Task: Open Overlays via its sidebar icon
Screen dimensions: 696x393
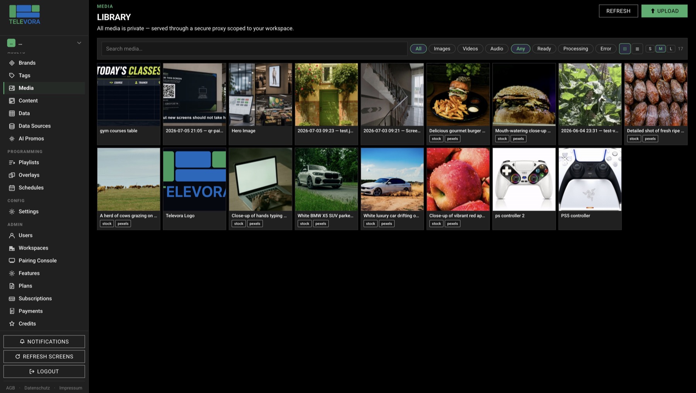Action: [12, 175]
